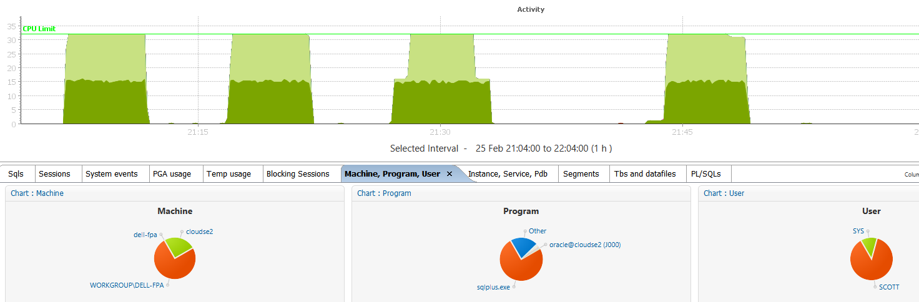Select the WORKGROUP\DELL-FPA machine label
Image resolution: width=919 pixels, height=302 pixels.
[127, 285]
